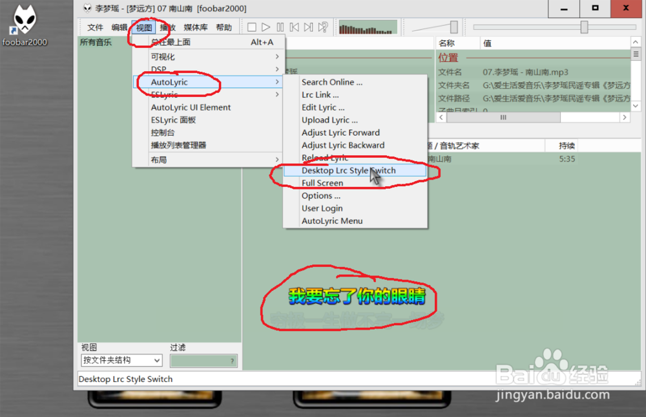The width and height of the screenshot is (646, 417).
Task: Click the spectrum visualizer in toolbar
Action: tap(368, 27)
